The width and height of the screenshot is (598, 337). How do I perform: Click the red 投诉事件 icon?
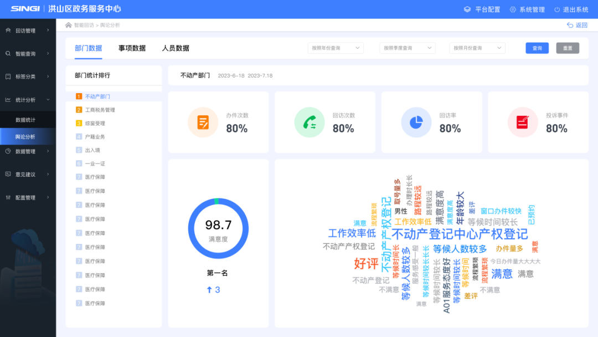(522, 122)
